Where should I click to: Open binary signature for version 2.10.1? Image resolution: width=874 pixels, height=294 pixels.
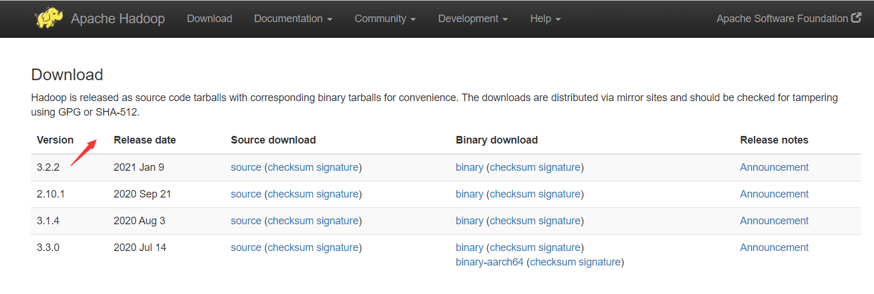click(x=559, y=194)
